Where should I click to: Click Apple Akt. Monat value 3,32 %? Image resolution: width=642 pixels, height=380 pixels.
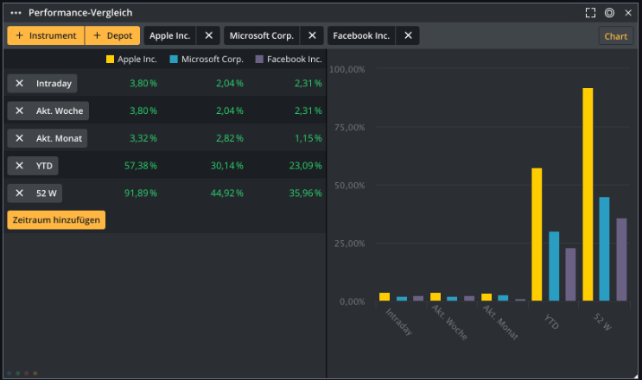click(143, 138)
